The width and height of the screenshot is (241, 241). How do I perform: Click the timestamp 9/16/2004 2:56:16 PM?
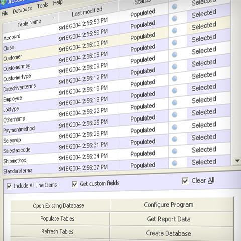pyautogui.click(x=83, y=90)
